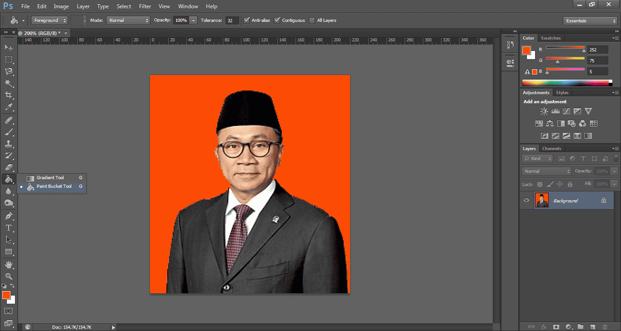Choose Gradient Tool from flyout

pyautogui.click(x=50, y=178)
